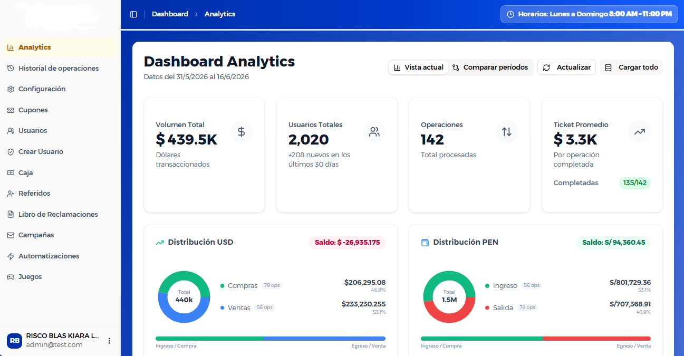The image size is (684, 356).
Task: Click the red Salida legend dot
Action: point(487,307)
